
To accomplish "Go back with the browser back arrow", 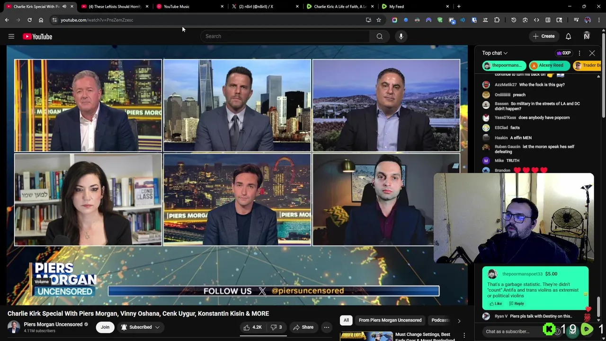I will tap(7, 20).
